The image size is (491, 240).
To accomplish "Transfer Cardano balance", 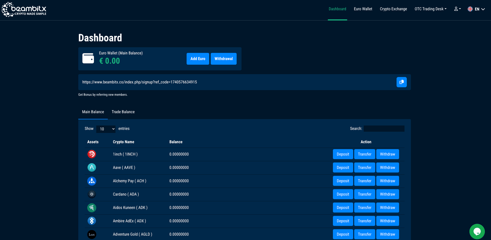I will pyautogui.click(x=365, y=194).
